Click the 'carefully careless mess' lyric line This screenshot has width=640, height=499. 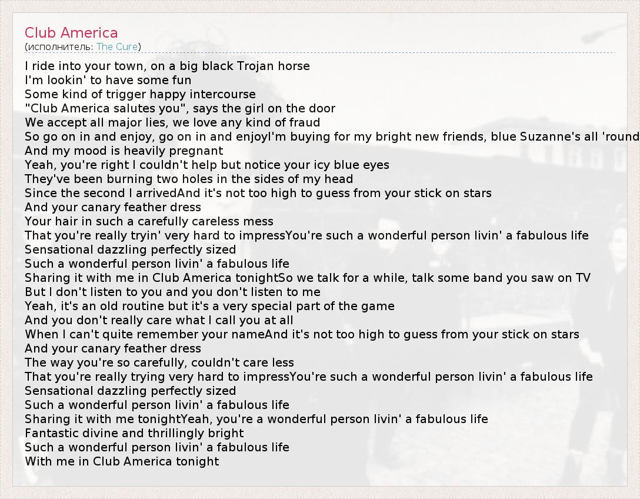coord(149,221)
